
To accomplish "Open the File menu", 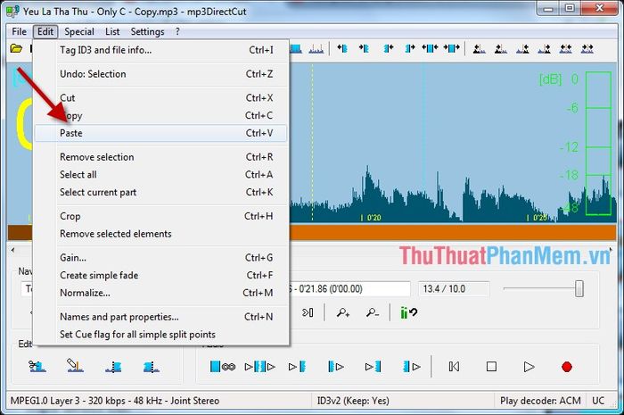I will (19, 31).
